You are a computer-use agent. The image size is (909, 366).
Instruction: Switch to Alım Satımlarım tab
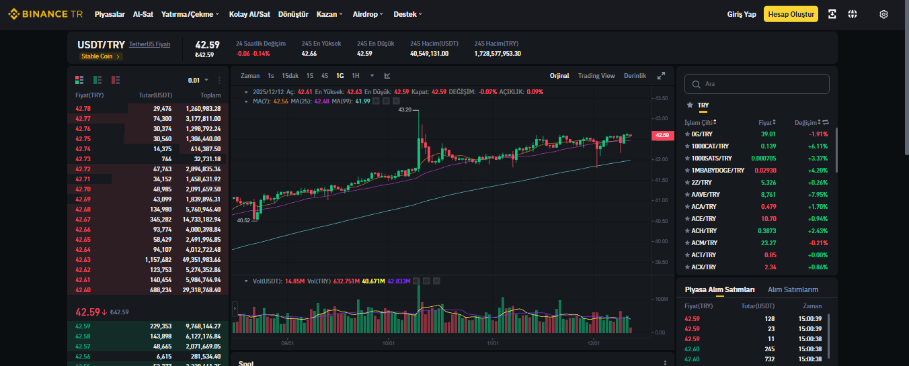pos(793,289)
